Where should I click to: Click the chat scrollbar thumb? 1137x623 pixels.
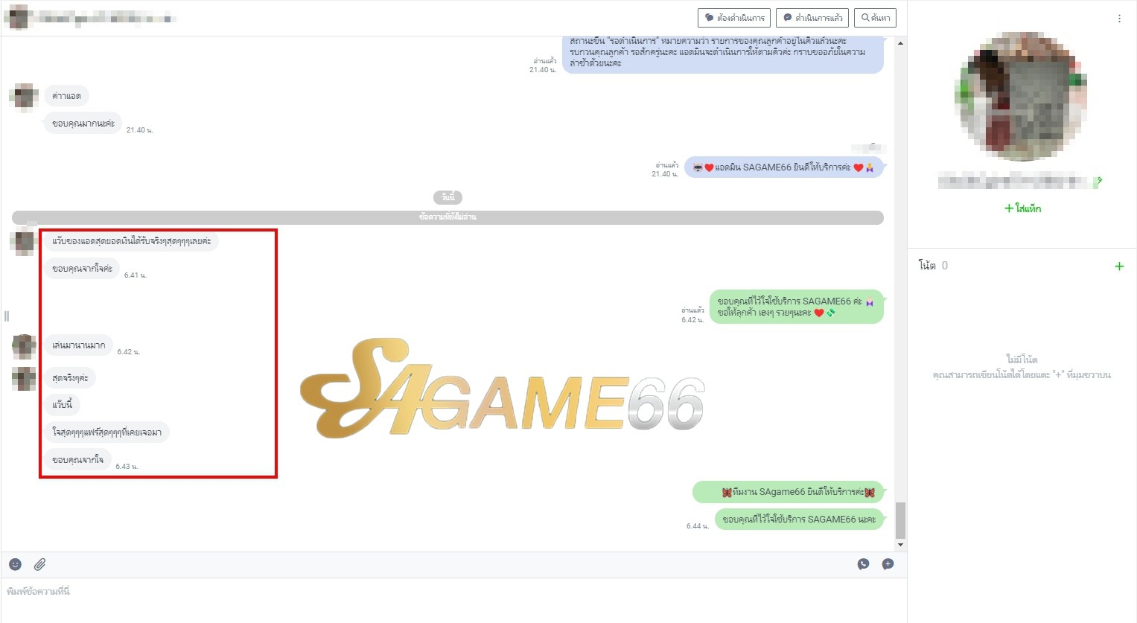tap(900, 520)
